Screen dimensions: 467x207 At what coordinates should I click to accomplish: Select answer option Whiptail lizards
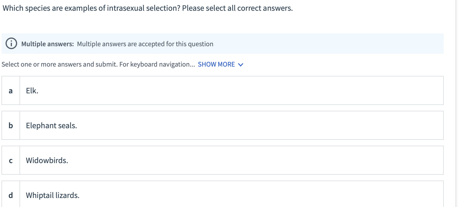tap(52, 195)
